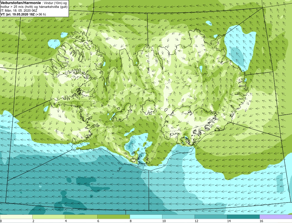Click the legend scale label "16"
The height and width of the screenshot is (223, 292).
261,221
